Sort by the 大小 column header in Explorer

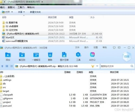(92, 17)
